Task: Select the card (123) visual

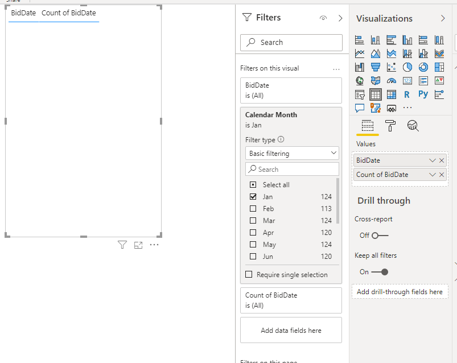Action: [x=407, y=81]
